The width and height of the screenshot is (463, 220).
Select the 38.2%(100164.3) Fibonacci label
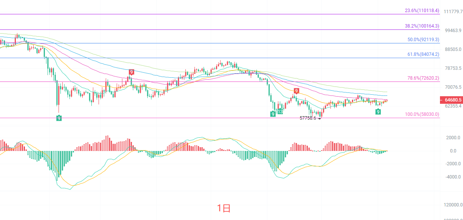pos(422,26)
